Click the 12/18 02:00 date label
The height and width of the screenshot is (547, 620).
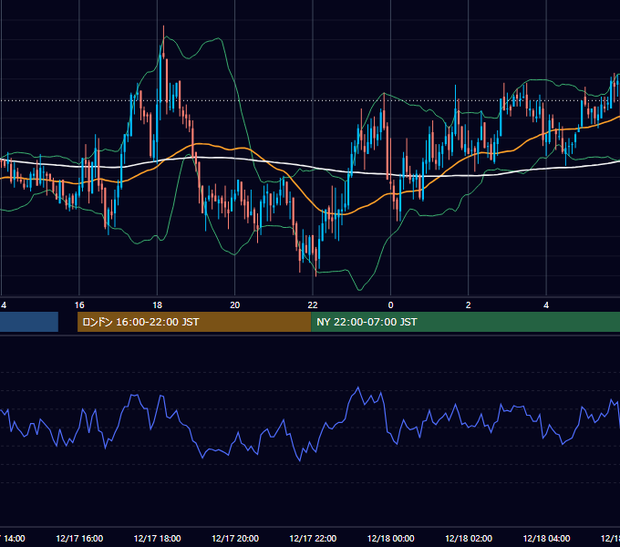tap(469, 539)
